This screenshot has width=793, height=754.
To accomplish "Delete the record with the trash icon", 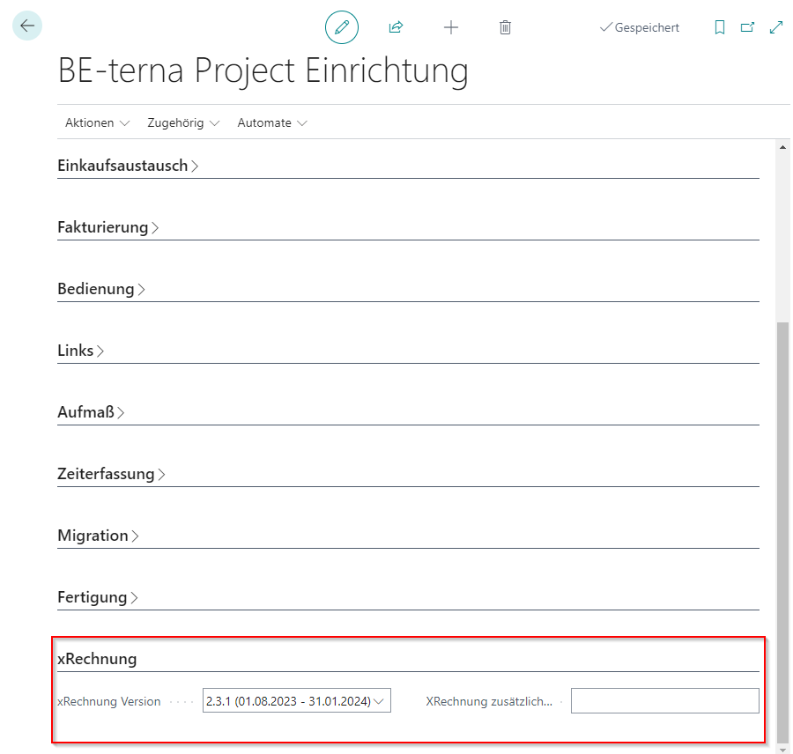I will click(x=505, y=27).
